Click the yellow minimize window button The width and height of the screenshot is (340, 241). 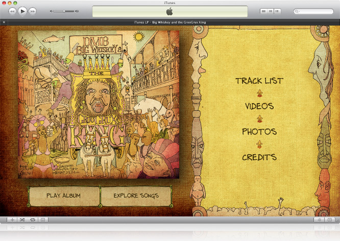[x=10, y=3]
